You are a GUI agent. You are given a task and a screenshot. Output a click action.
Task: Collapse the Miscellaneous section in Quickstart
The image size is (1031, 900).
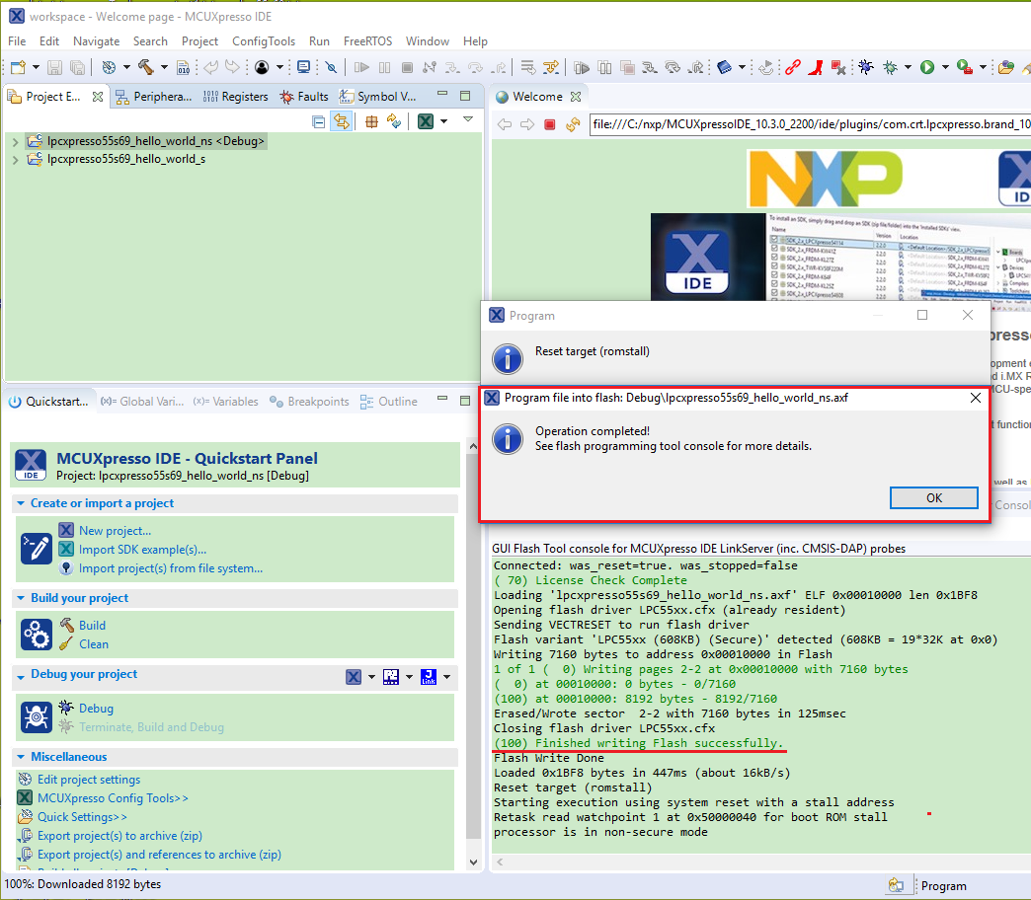(23, 757)
